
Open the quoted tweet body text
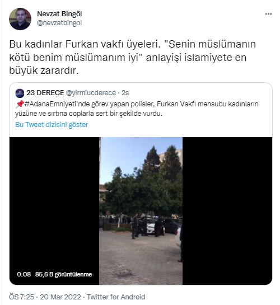click(x=137, y=109)
